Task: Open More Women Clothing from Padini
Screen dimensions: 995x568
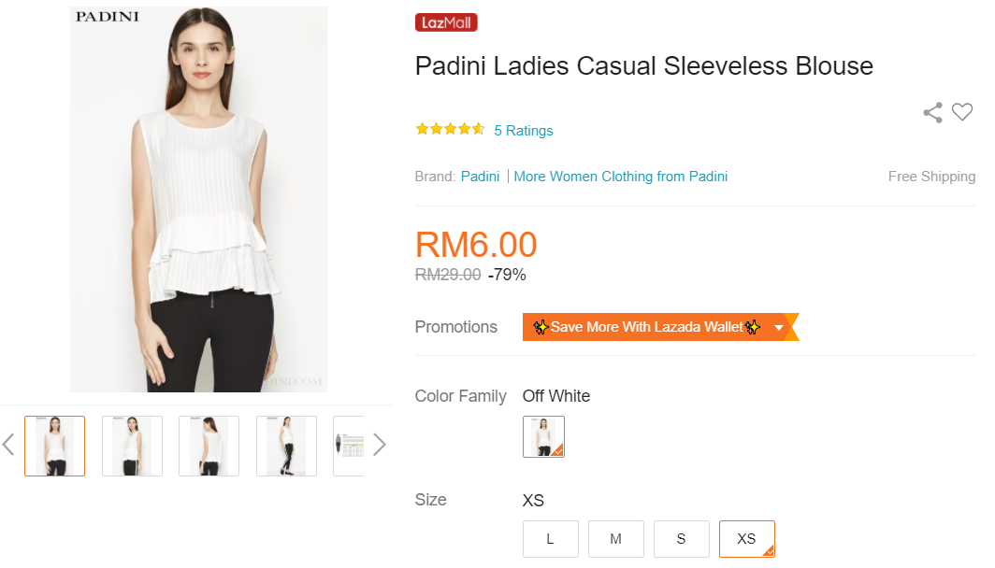Action: click(620, 177)
